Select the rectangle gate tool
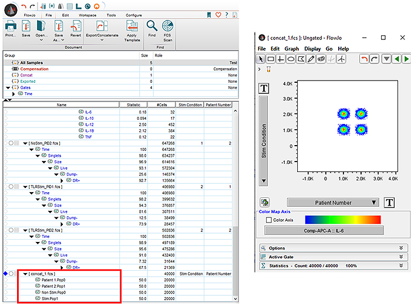The image size is (411, 306). [271, 59]
